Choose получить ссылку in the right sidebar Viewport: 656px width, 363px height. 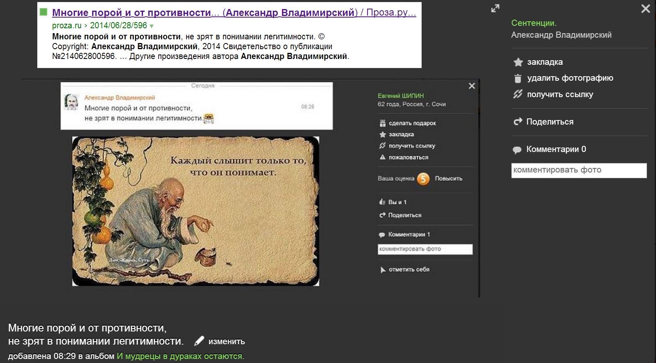pyautogui.click(x=560, y=94)
